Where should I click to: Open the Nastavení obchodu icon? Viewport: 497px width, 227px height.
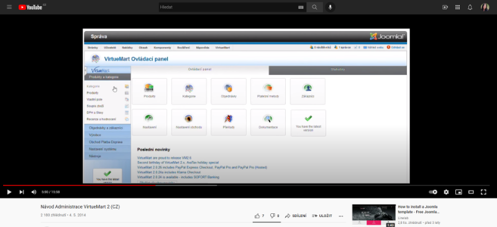(189, 122)
